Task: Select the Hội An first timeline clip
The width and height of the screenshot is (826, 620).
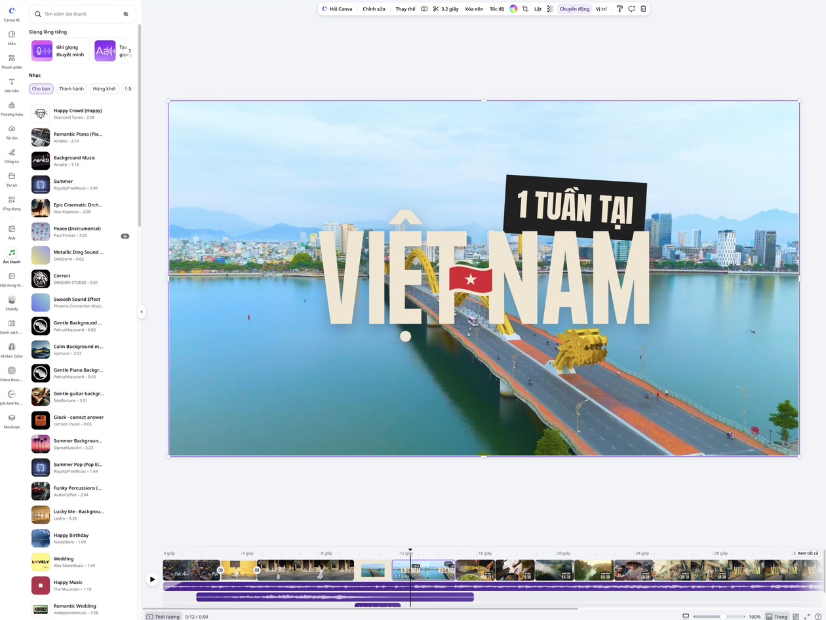Action: [x=191, y=570]
